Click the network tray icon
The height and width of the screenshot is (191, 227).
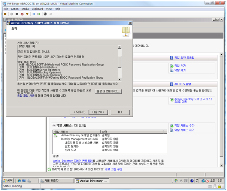pos(203,181)
